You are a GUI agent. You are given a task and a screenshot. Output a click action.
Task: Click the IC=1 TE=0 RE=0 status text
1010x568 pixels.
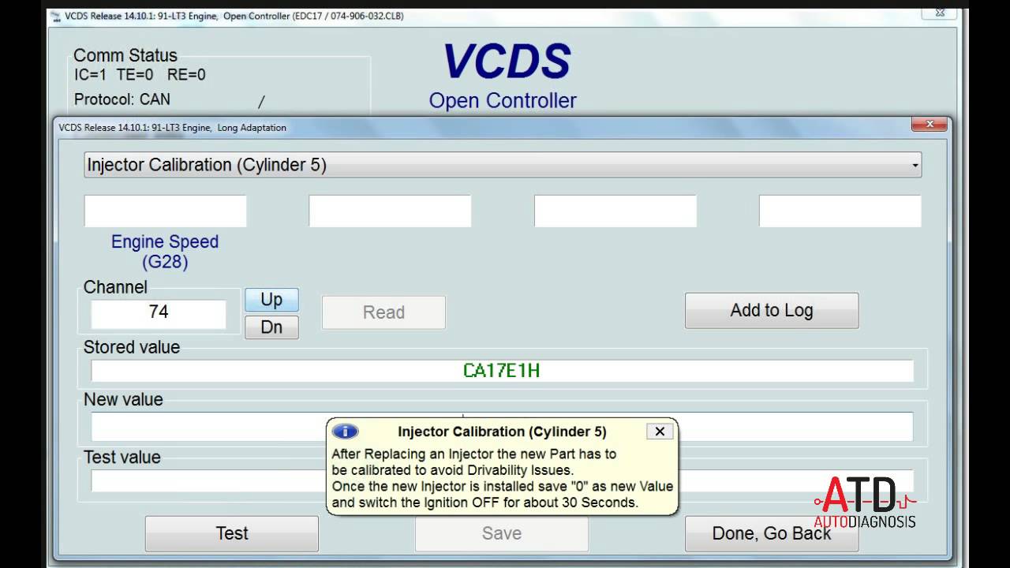click(x=140, y=75)
